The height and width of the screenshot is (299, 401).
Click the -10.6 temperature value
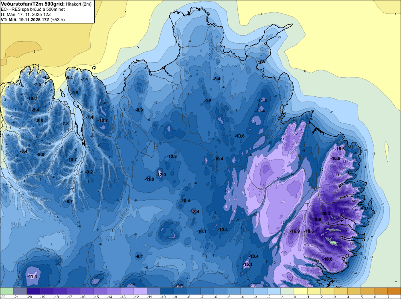click(x=240, y=136)
